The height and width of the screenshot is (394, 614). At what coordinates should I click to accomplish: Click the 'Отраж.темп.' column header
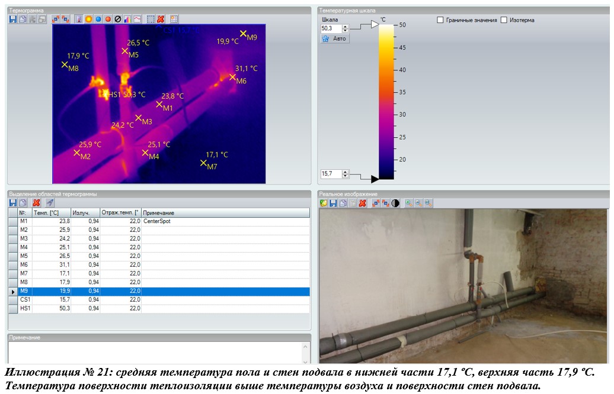click(x=121, y=212)
